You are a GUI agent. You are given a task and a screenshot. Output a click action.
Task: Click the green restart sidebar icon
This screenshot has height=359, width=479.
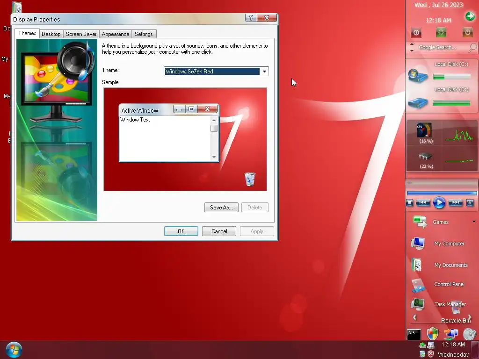click(x=441, y=32)
